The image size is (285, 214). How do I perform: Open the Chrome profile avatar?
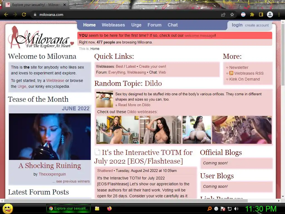click(270, 14)
